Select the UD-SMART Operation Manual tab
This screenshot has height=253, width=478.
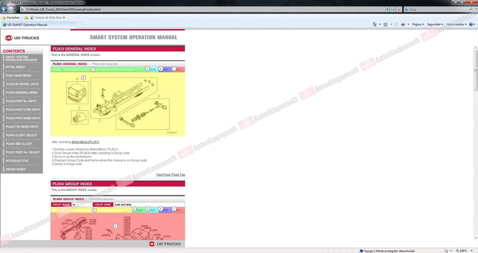(x=38, y=25)
